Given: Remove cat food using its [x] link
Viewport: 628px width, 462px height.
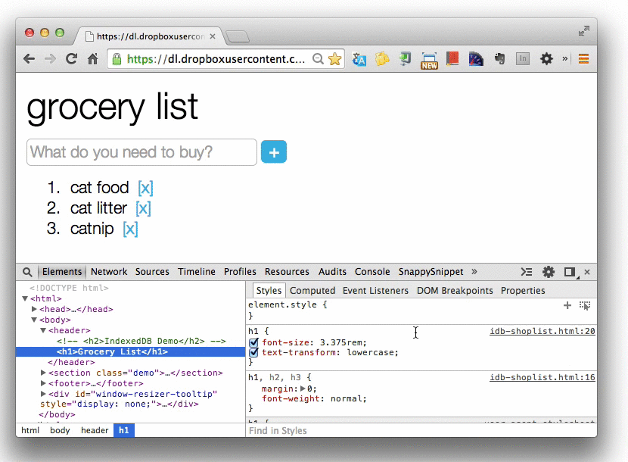Looking at the screenshot, I should (x=145, y=188).
